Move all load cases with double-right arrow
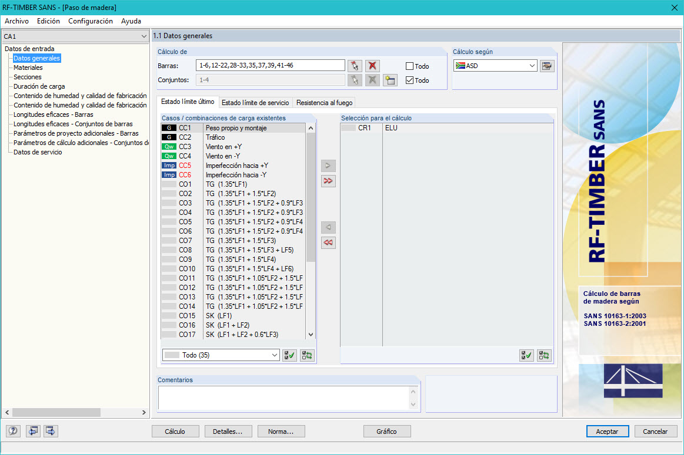The height and width of the screenshot is (455, 684). coord(328,181)
